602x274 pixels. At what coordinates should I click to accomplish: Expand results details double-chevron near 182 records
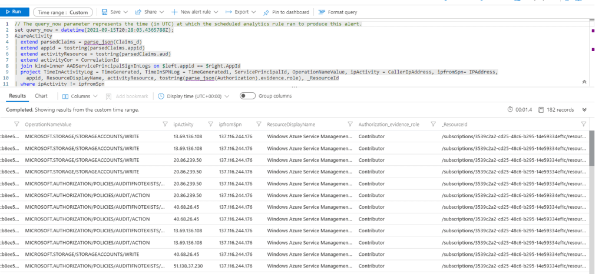click(584, 110)
